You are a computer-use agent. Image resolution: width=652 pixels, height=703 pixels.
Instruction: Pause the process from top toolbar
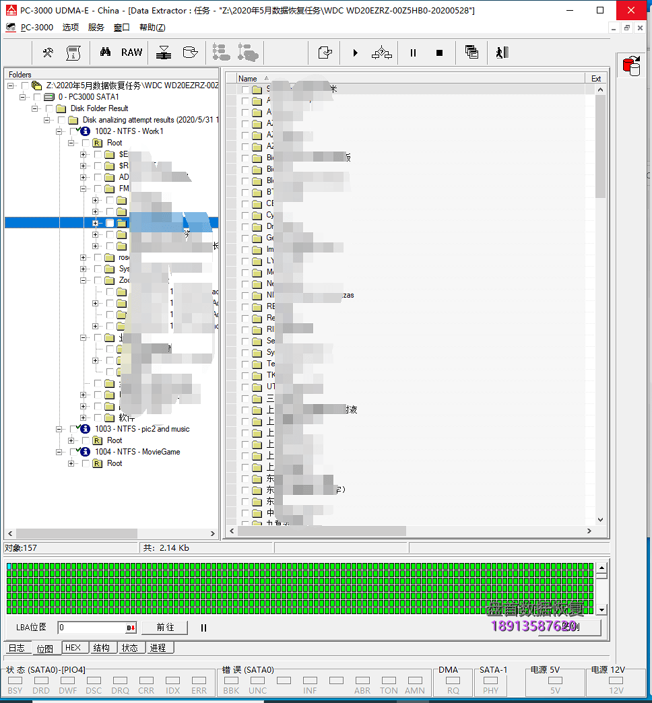(413, 53)
